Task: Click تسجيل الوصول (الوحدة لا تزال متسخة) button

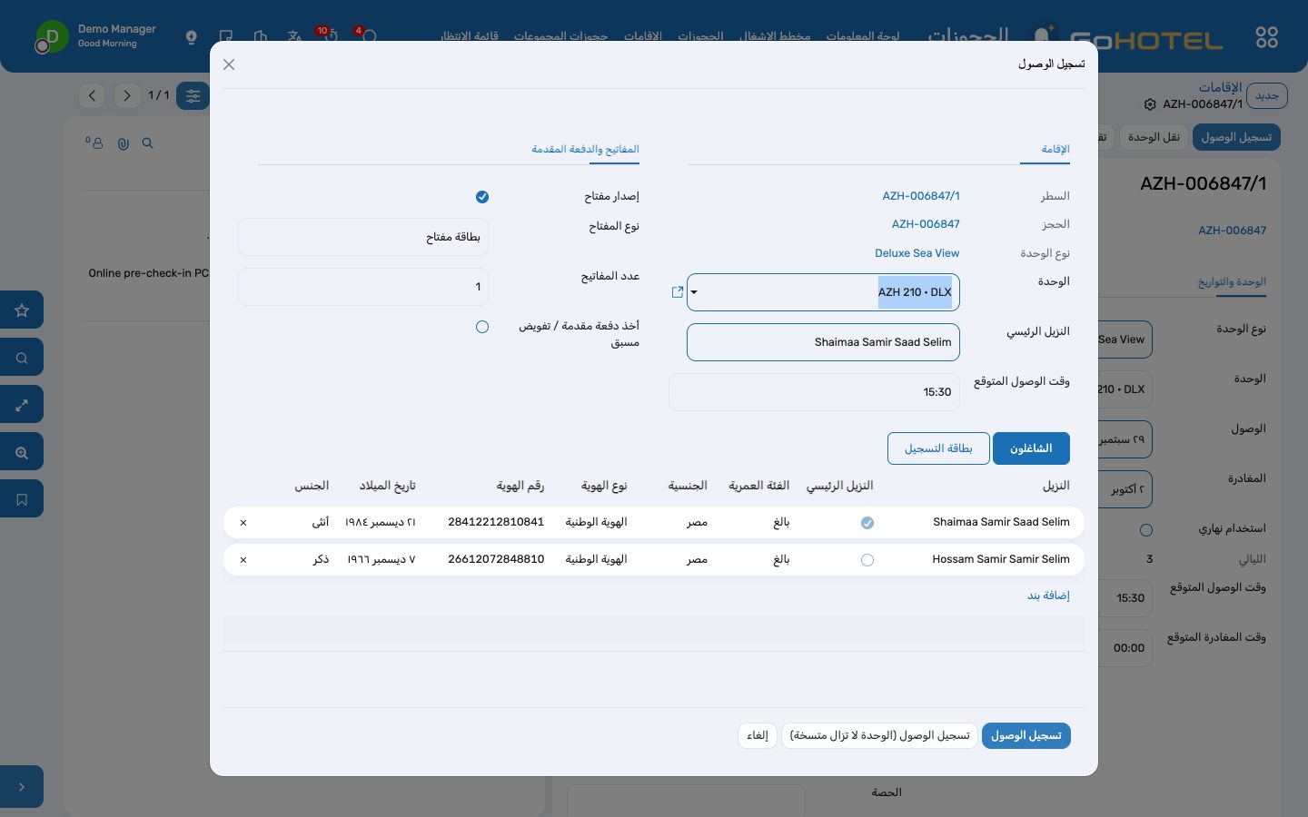Action: (x=879, y=735)
